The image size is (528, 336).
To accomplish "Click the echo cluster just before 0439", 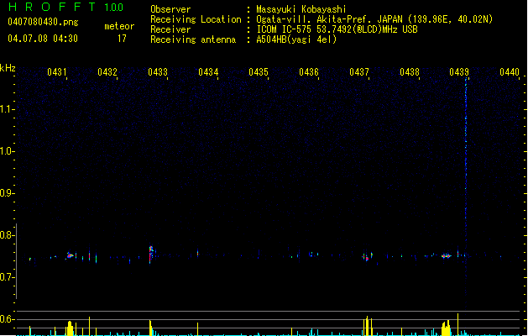I will pyautogui.click(x=447, y=256).
